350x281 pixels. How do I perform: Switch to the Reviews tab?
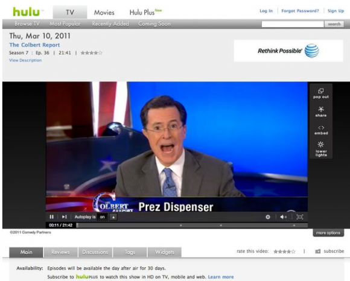[61, 252]
